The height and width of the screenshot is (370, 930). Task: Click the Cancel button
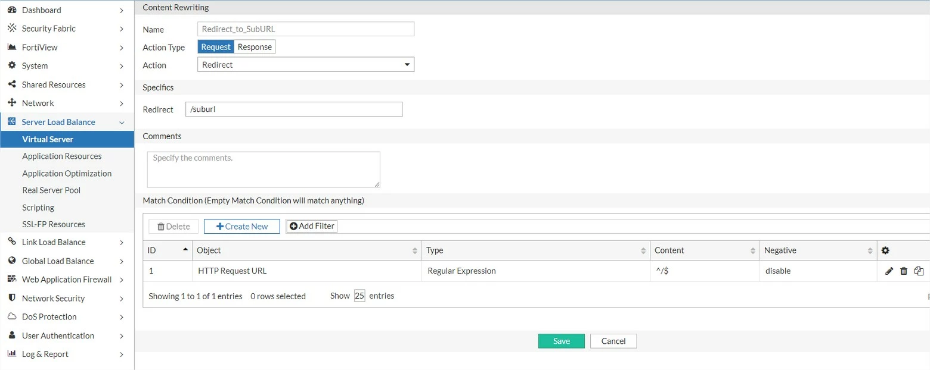(613, 341)
